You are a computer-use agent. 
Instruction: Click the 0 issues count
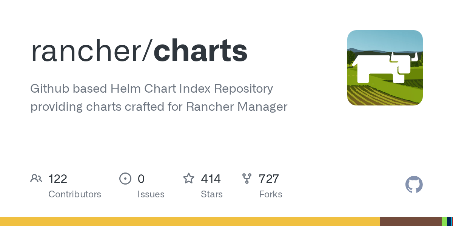point(141,179)
